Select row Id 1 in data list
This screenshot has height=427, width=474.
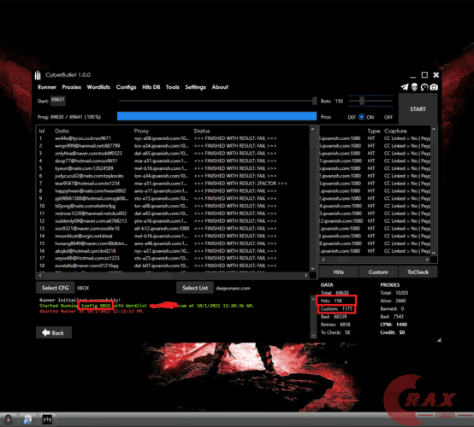click(x=173, y=138)
